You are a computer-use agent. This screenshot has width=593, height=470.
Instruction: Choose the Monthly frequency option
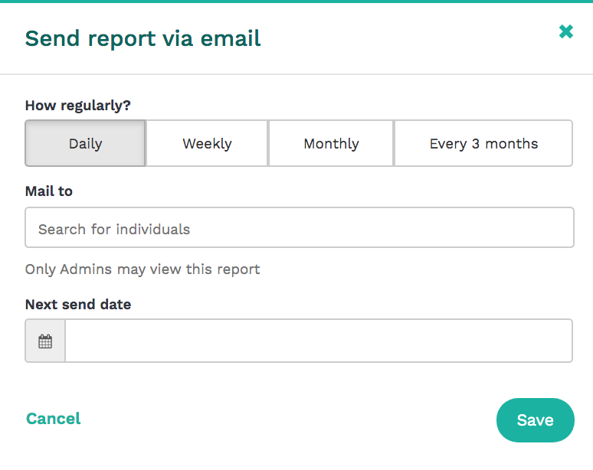[331, 143]
